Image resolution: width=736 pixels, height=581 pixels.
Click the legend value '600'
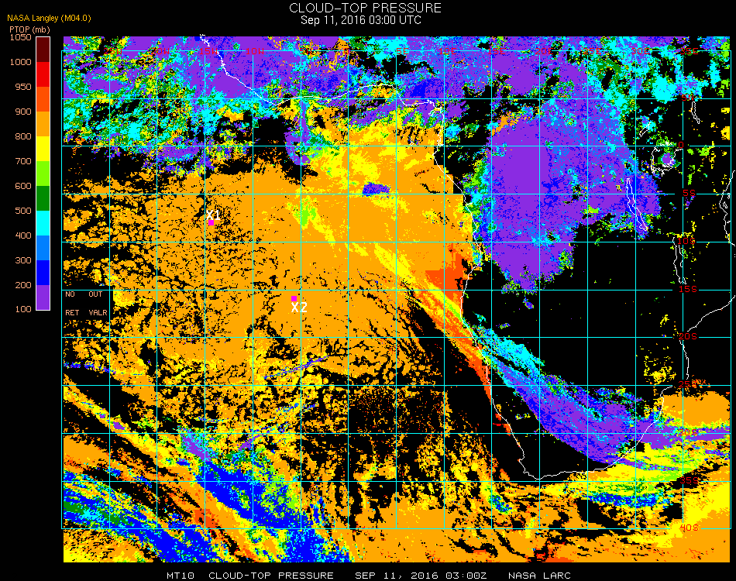coord(23,186)
